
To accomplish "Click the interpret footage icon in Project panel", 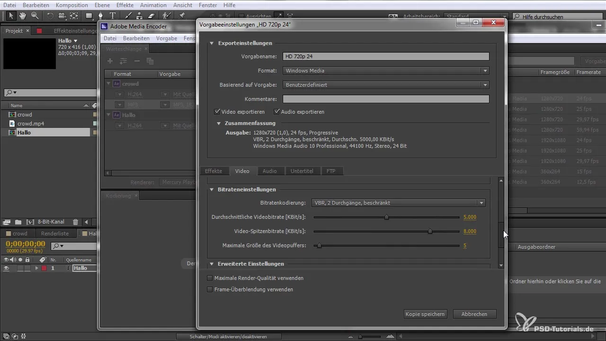I will coord(7,222).
